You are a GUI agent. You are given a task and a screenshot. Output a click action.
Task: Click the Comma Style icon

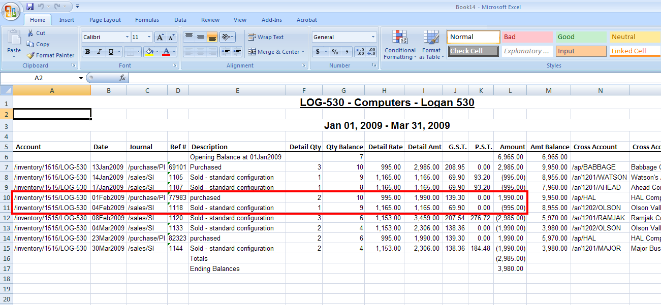pos(347,52)
